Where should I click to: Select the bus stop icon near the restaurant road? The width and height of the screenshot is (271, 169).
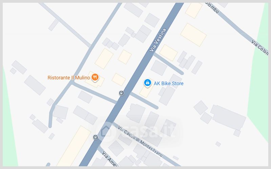[x=122, y=93]
